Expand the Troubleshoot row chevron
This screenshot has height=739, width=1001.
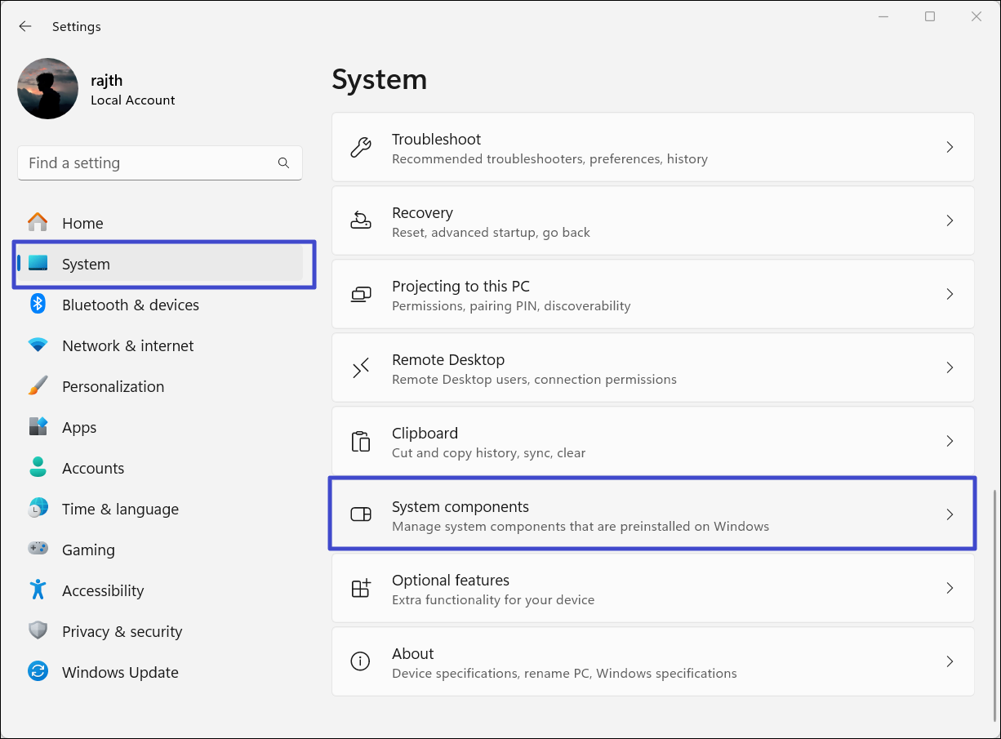tap(949, 147)
